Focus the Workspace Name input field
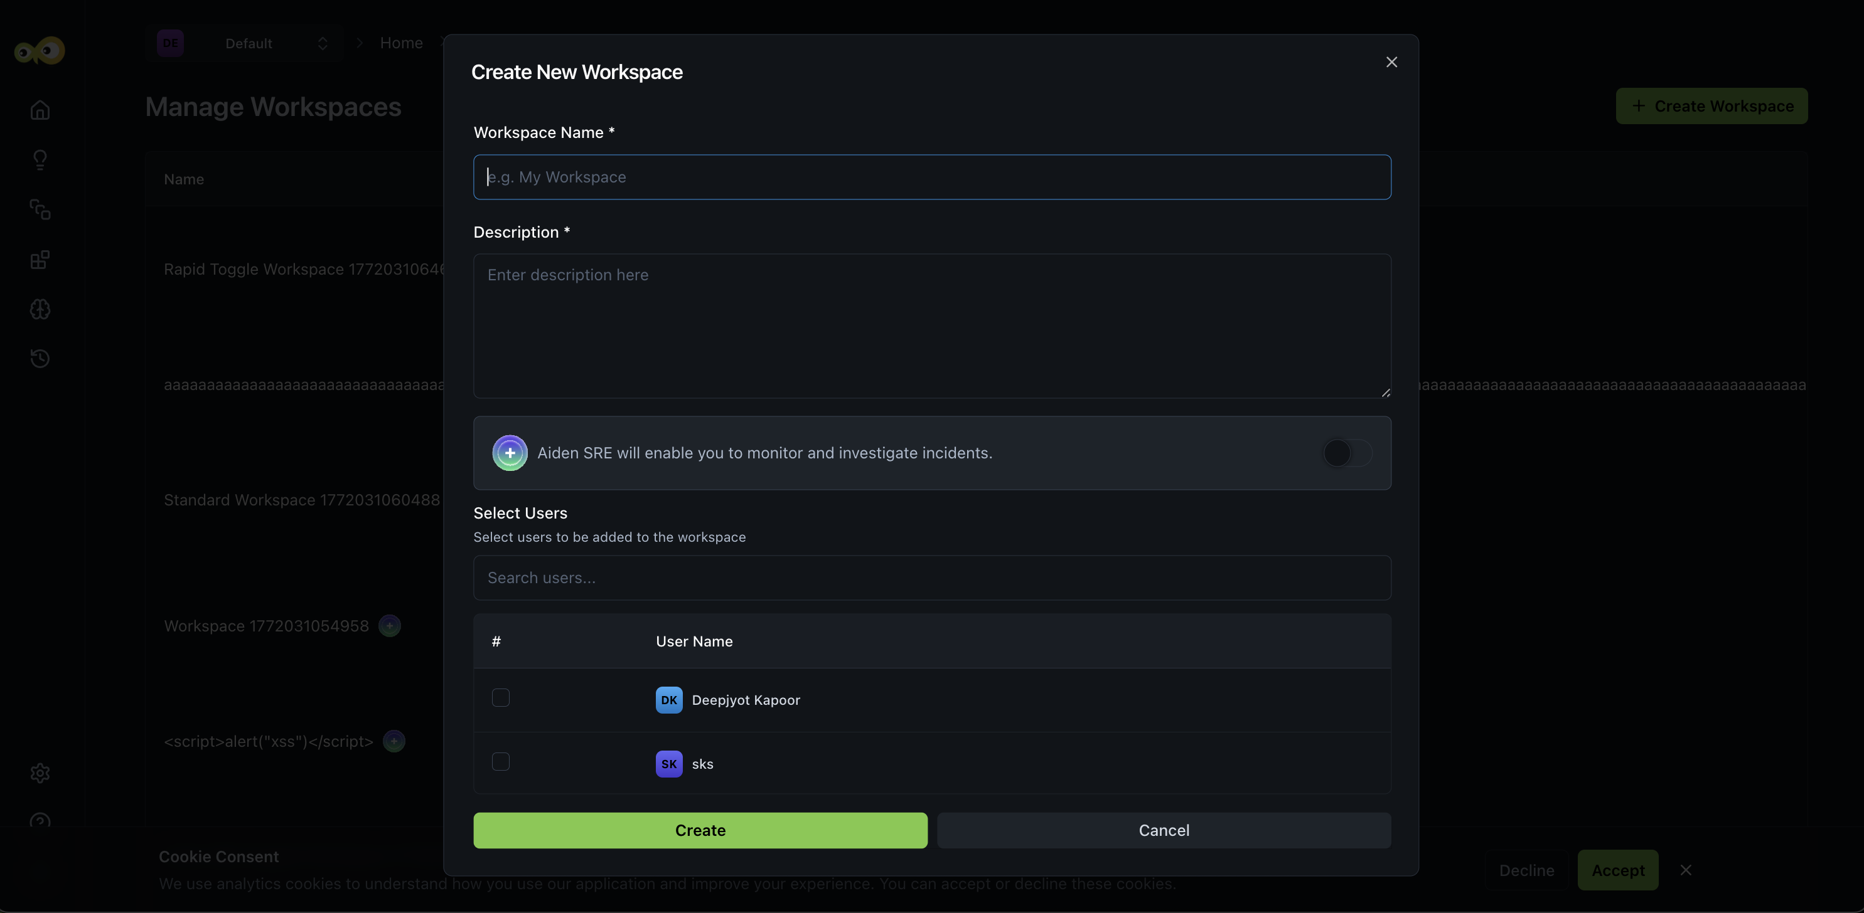1864x913 pixels. pos(931,177)
